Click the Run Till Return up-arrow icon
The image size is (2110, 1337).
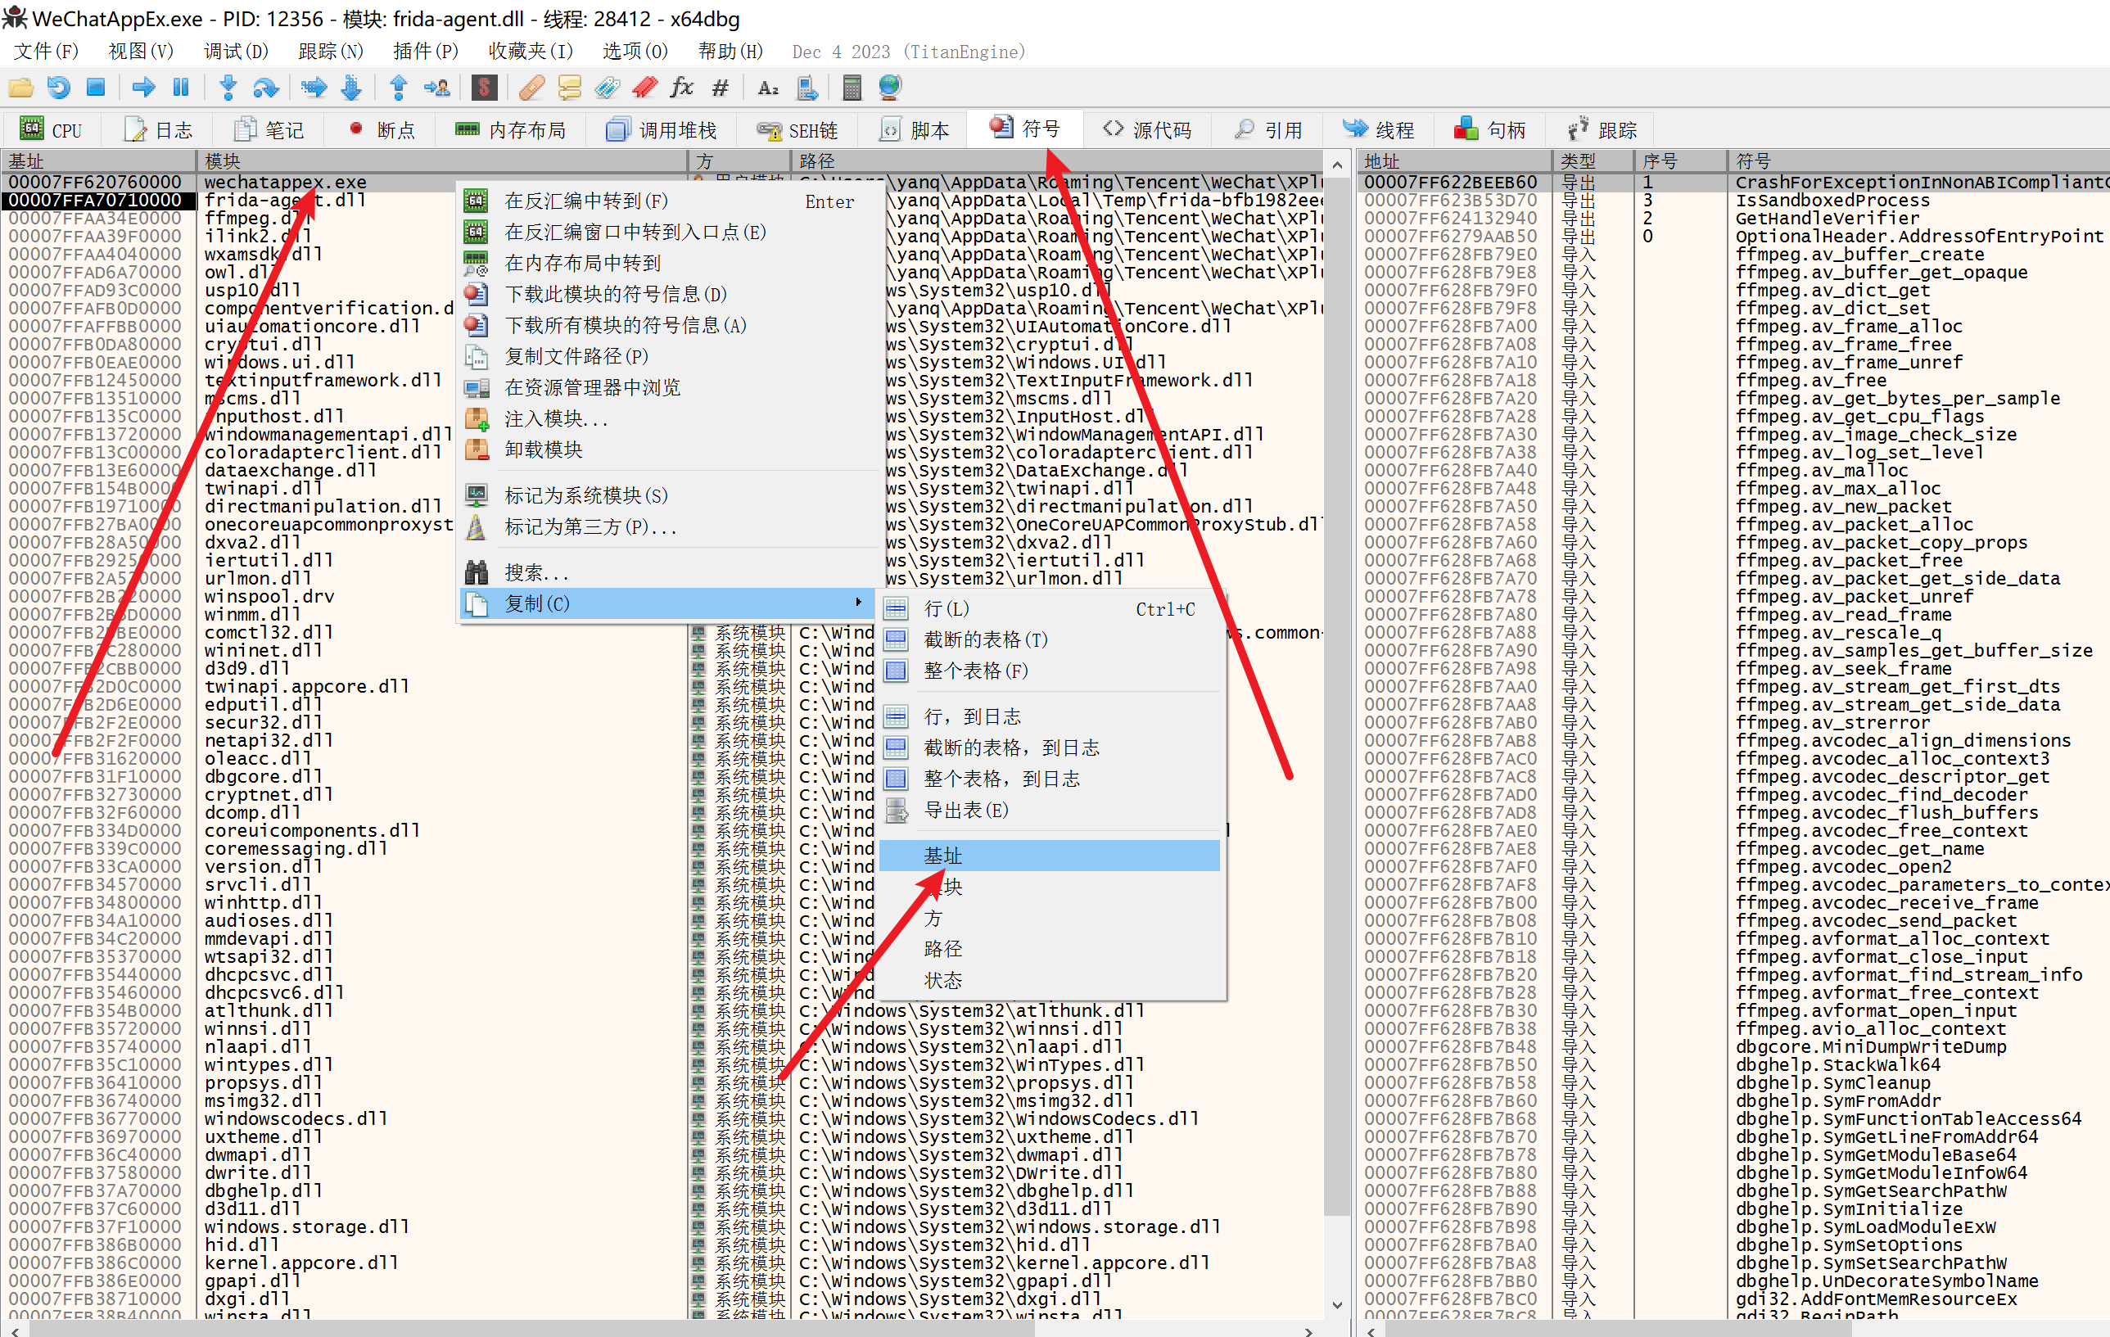(398, 87)
